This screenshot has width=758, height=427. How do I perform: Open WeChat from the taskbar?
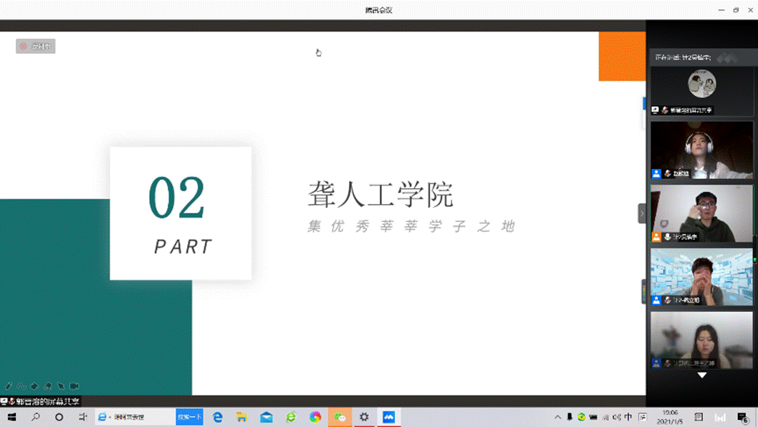(x=340, y=417)
